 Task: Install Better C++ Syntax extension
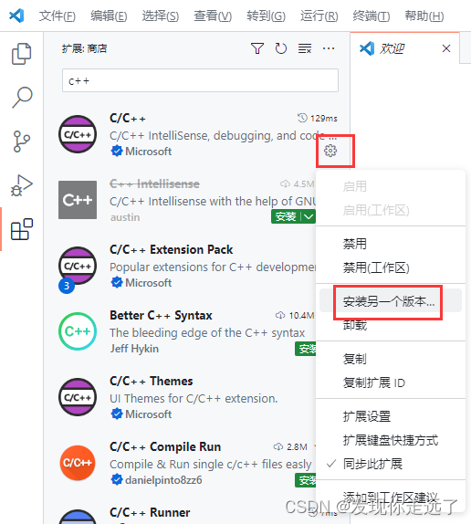[306, 349]
